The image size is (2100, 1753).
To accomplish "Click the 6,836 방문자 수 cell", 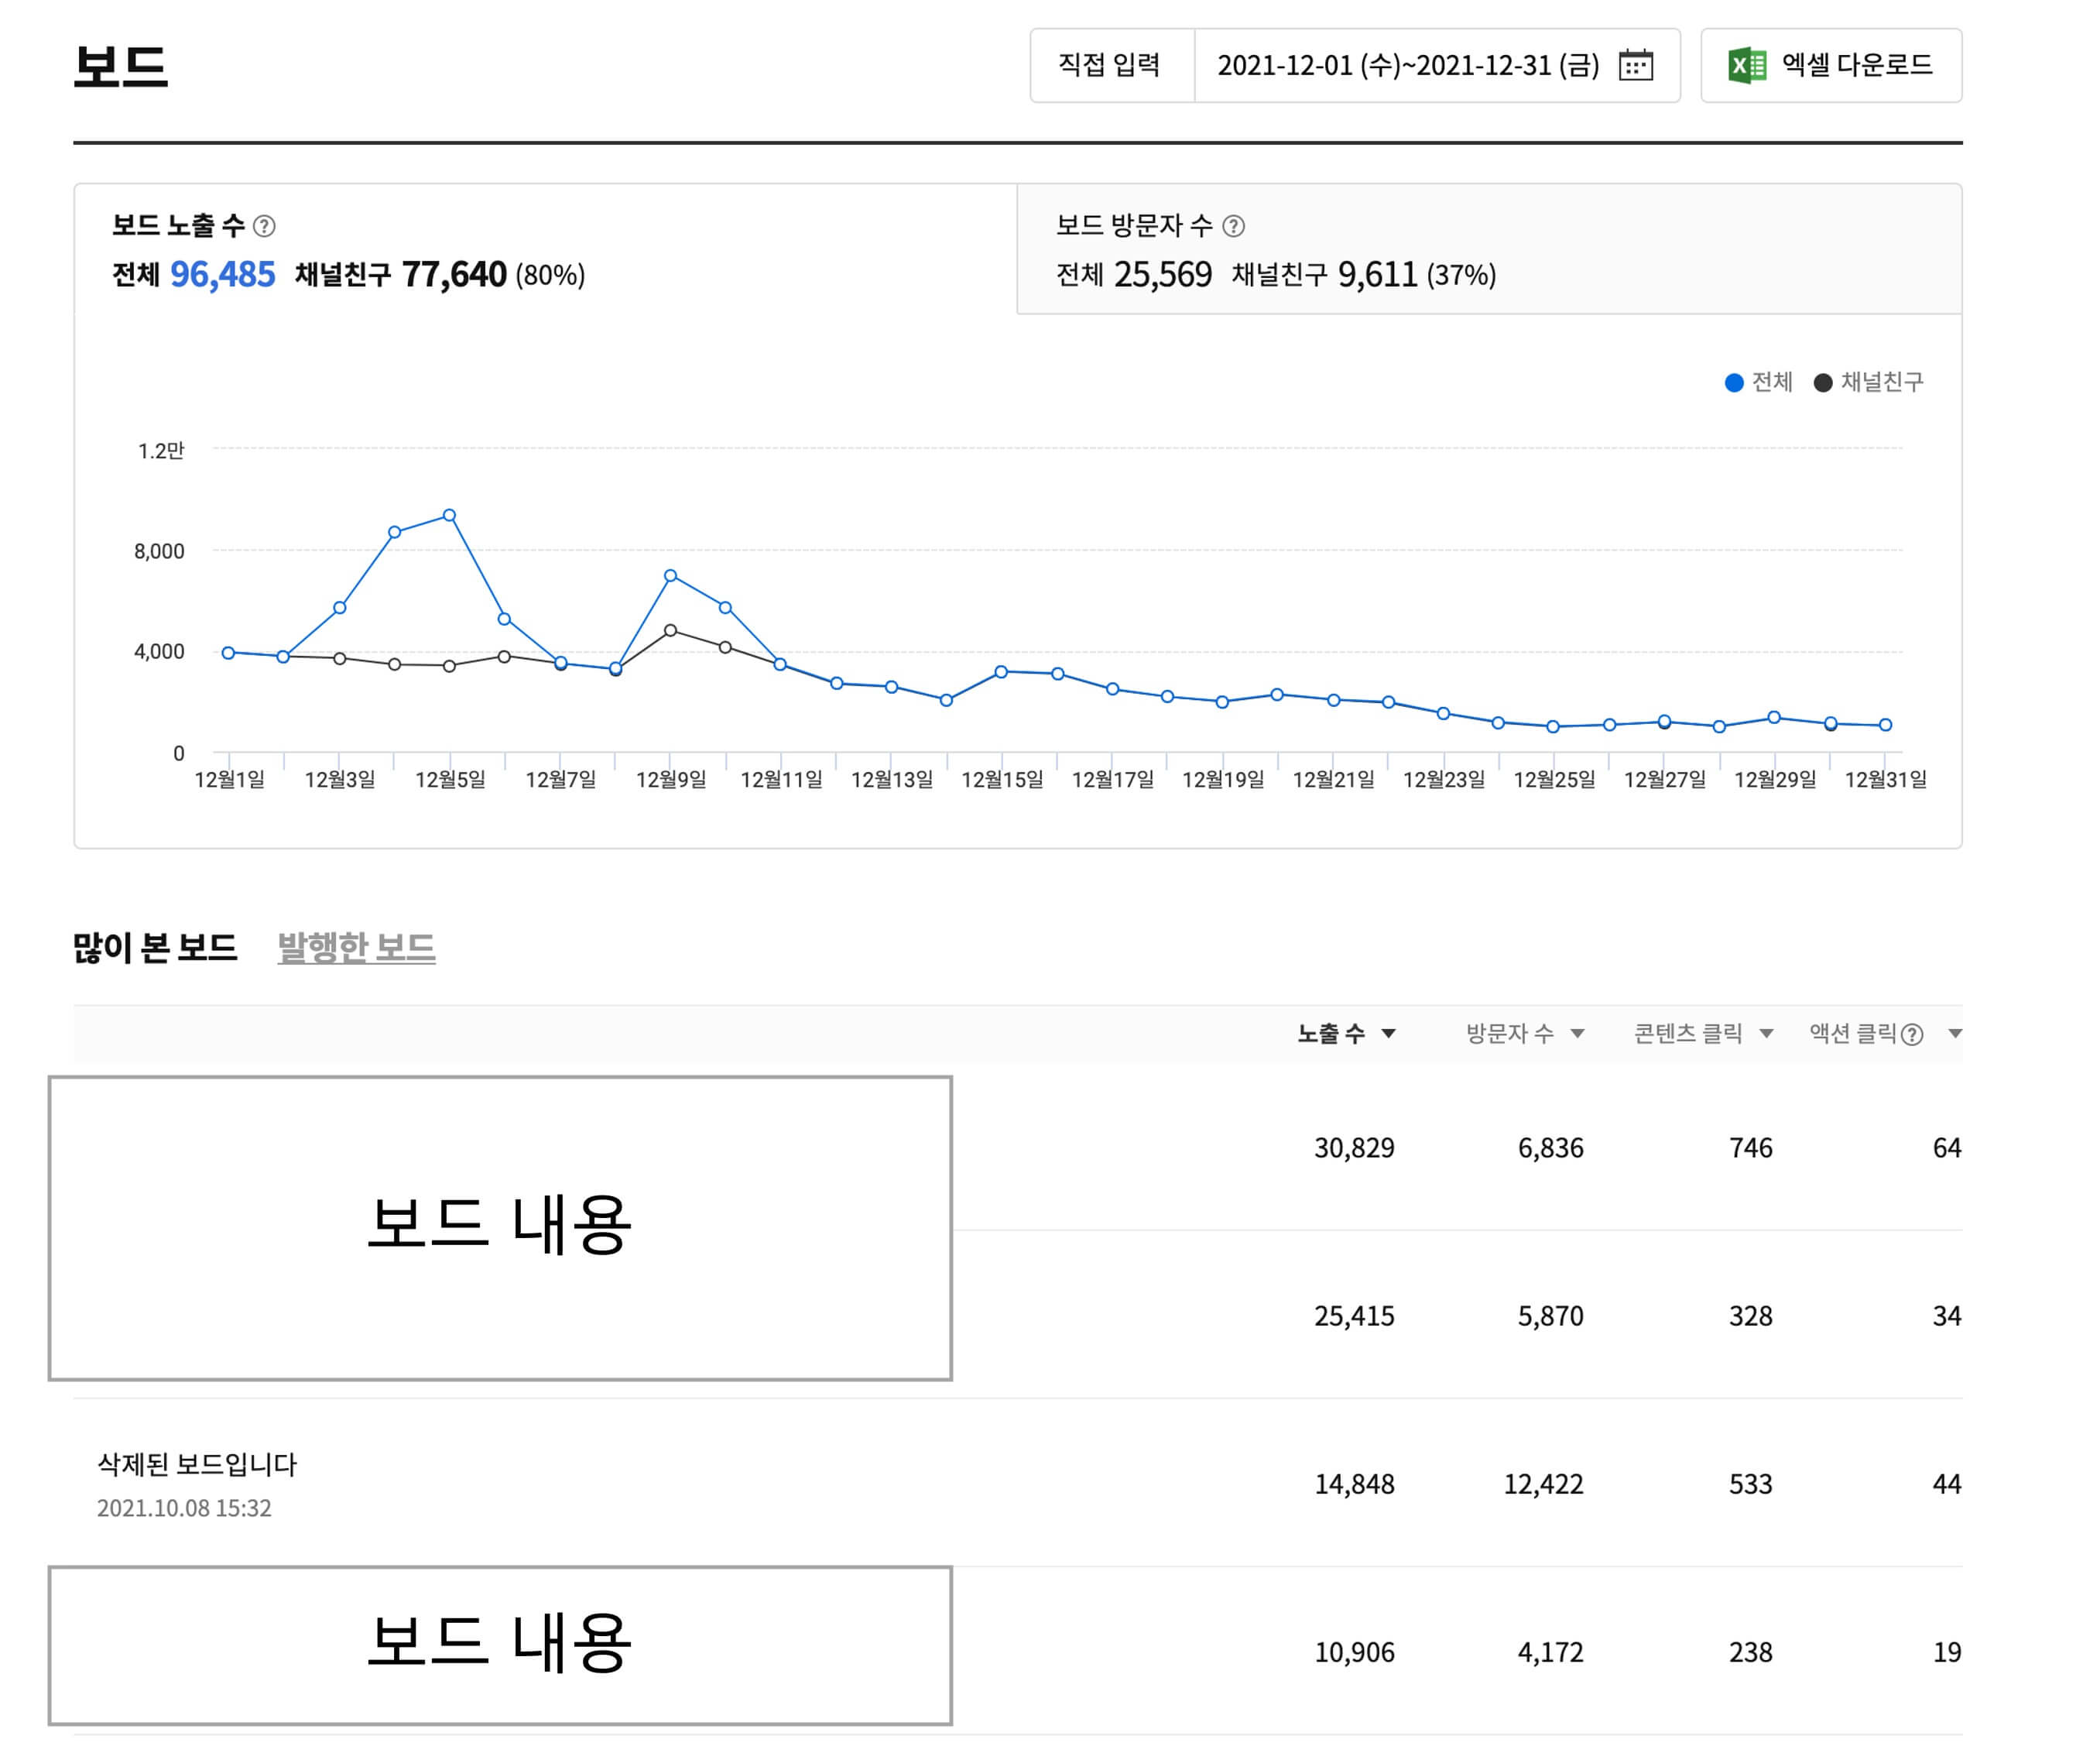I will (1550, 1148).
